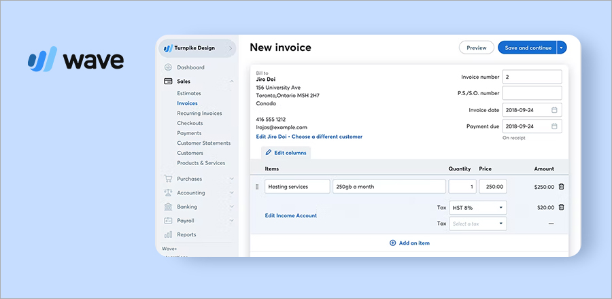Screen dimensions: 612x299
Task: Open the Turnpike Design business switcher arrow
Action: point(231,48)
